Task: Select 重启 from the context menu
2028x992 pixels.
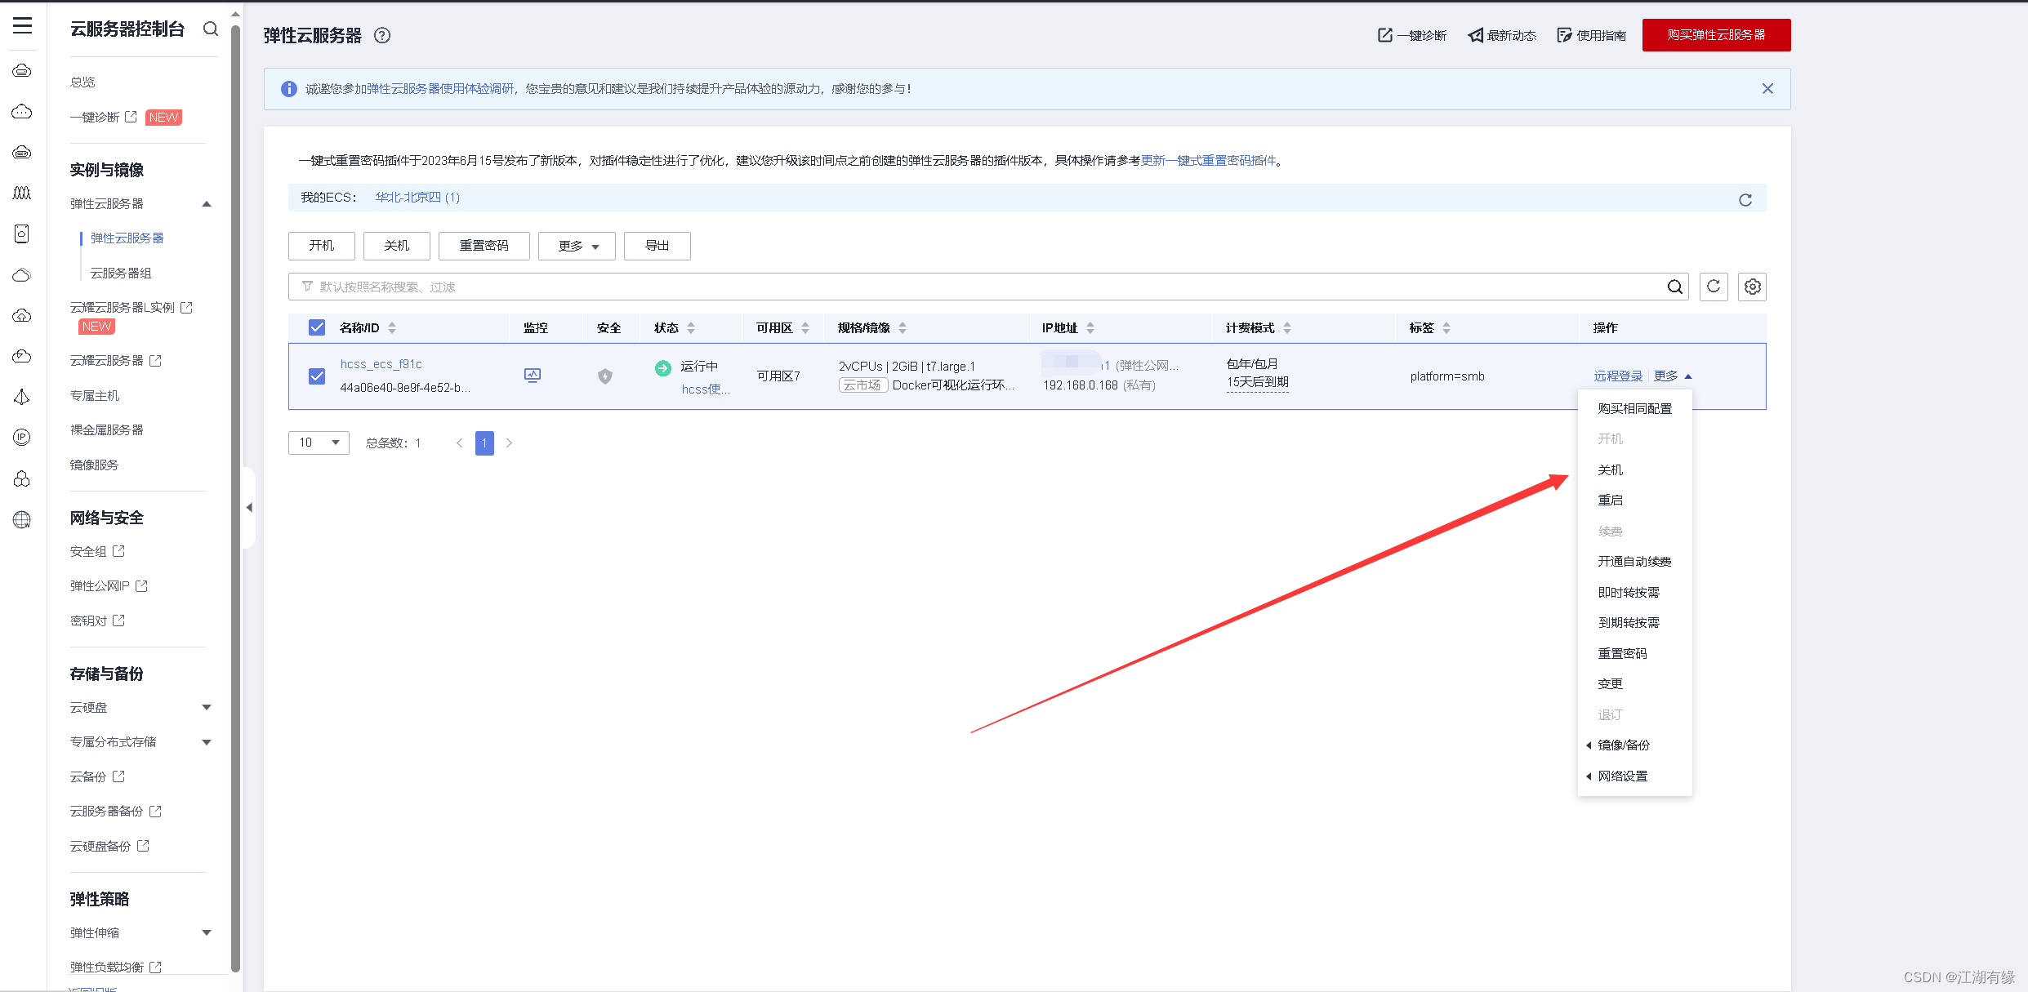Action: click(1610, 500)
